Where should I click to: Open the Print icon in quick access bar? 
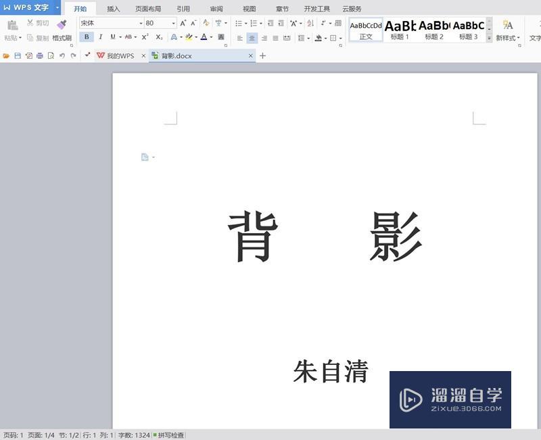(39, 55)
